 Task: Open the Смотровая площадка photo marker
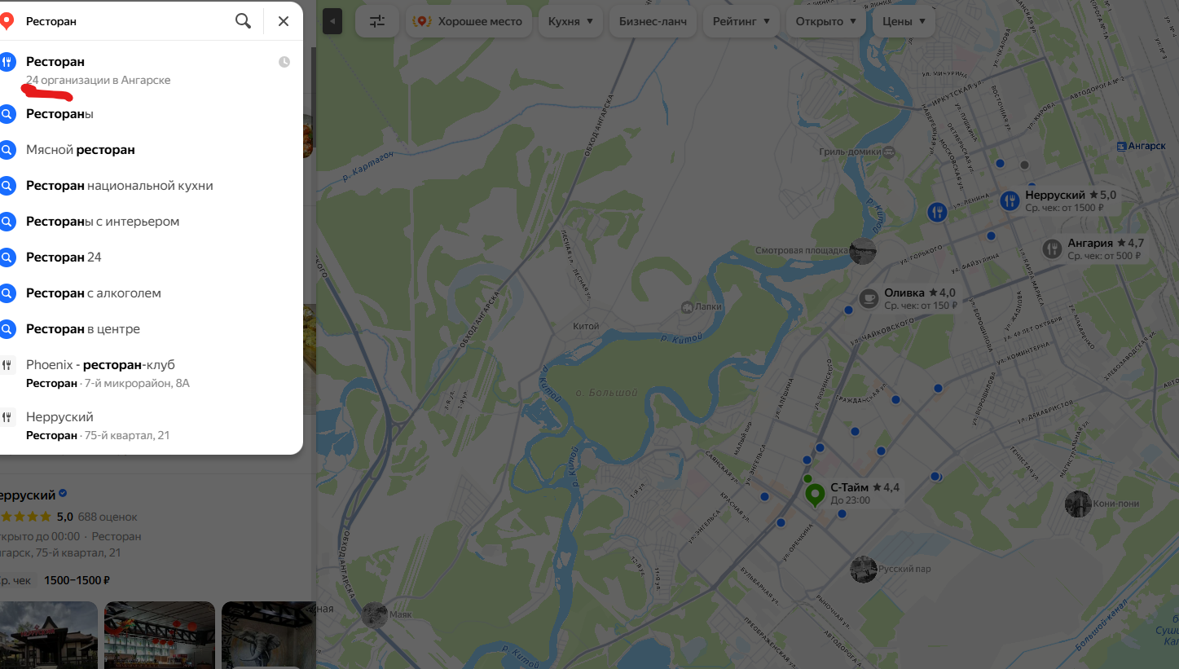(862, 251)
